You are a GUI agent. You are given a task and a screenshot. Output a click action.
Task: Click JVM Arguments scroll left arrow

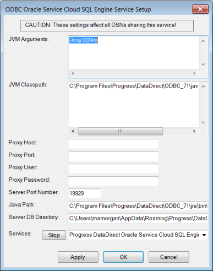(x=73, y=73)
